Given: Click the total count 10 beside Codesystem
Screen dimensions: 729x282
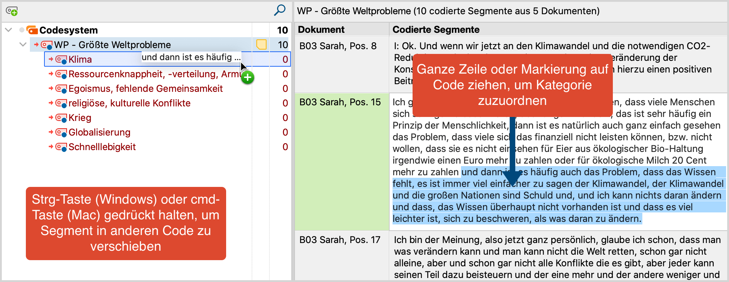Looking at the screenshot, I should point(282,30).
